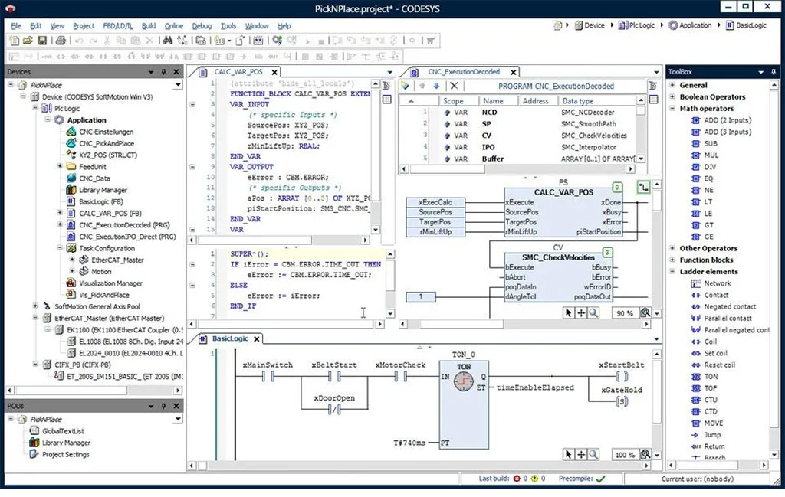The height and width of the screenshot is (497, 785).
Task: Pin the Devices panel
Action: tap(163, 71)
